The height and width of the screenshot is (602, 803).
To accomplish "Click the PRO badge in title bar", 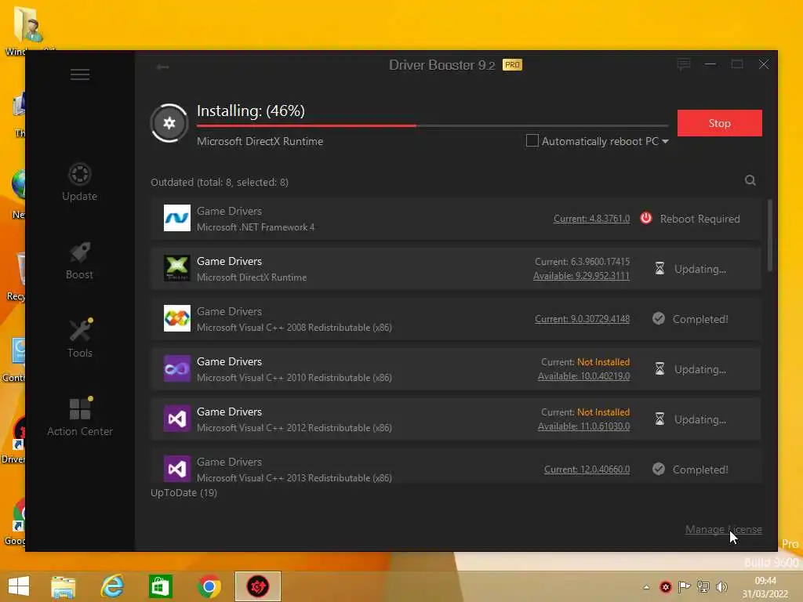I will 512,64.
